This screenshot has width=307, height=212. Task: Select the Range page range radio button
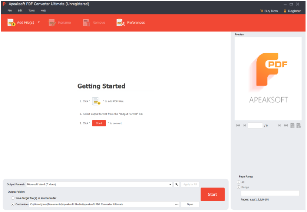(238, 187)
